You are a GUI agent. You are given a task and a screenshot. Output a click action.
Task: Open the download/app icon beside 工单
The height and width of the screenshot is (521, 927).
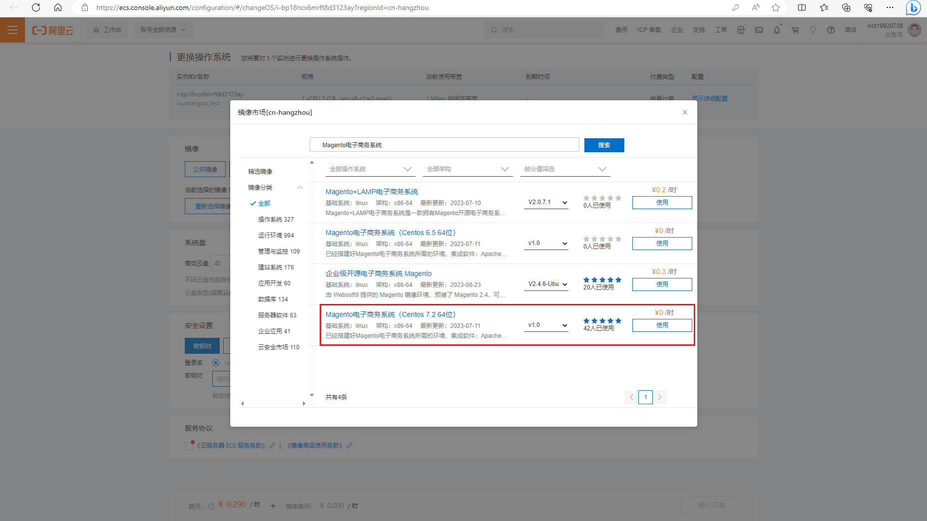tap(741, 30)
